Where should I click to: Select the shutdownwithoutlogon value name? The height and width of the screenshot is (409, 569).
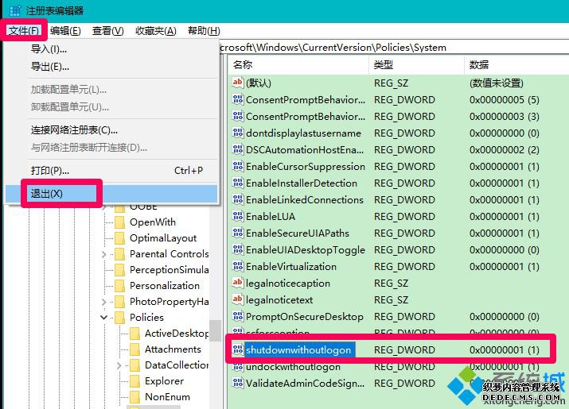[299, 349]
